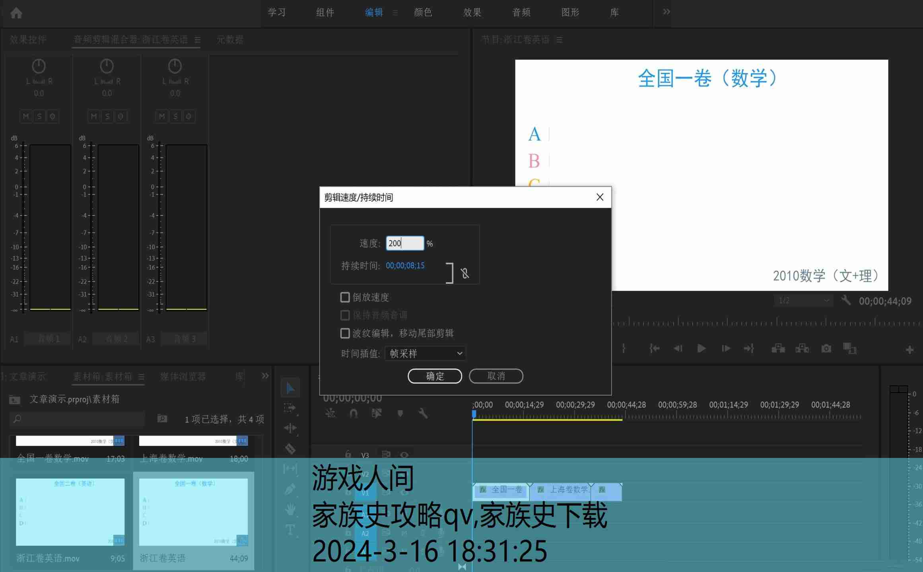Select the Track Select Forward tool

click(x=290, y=408)
